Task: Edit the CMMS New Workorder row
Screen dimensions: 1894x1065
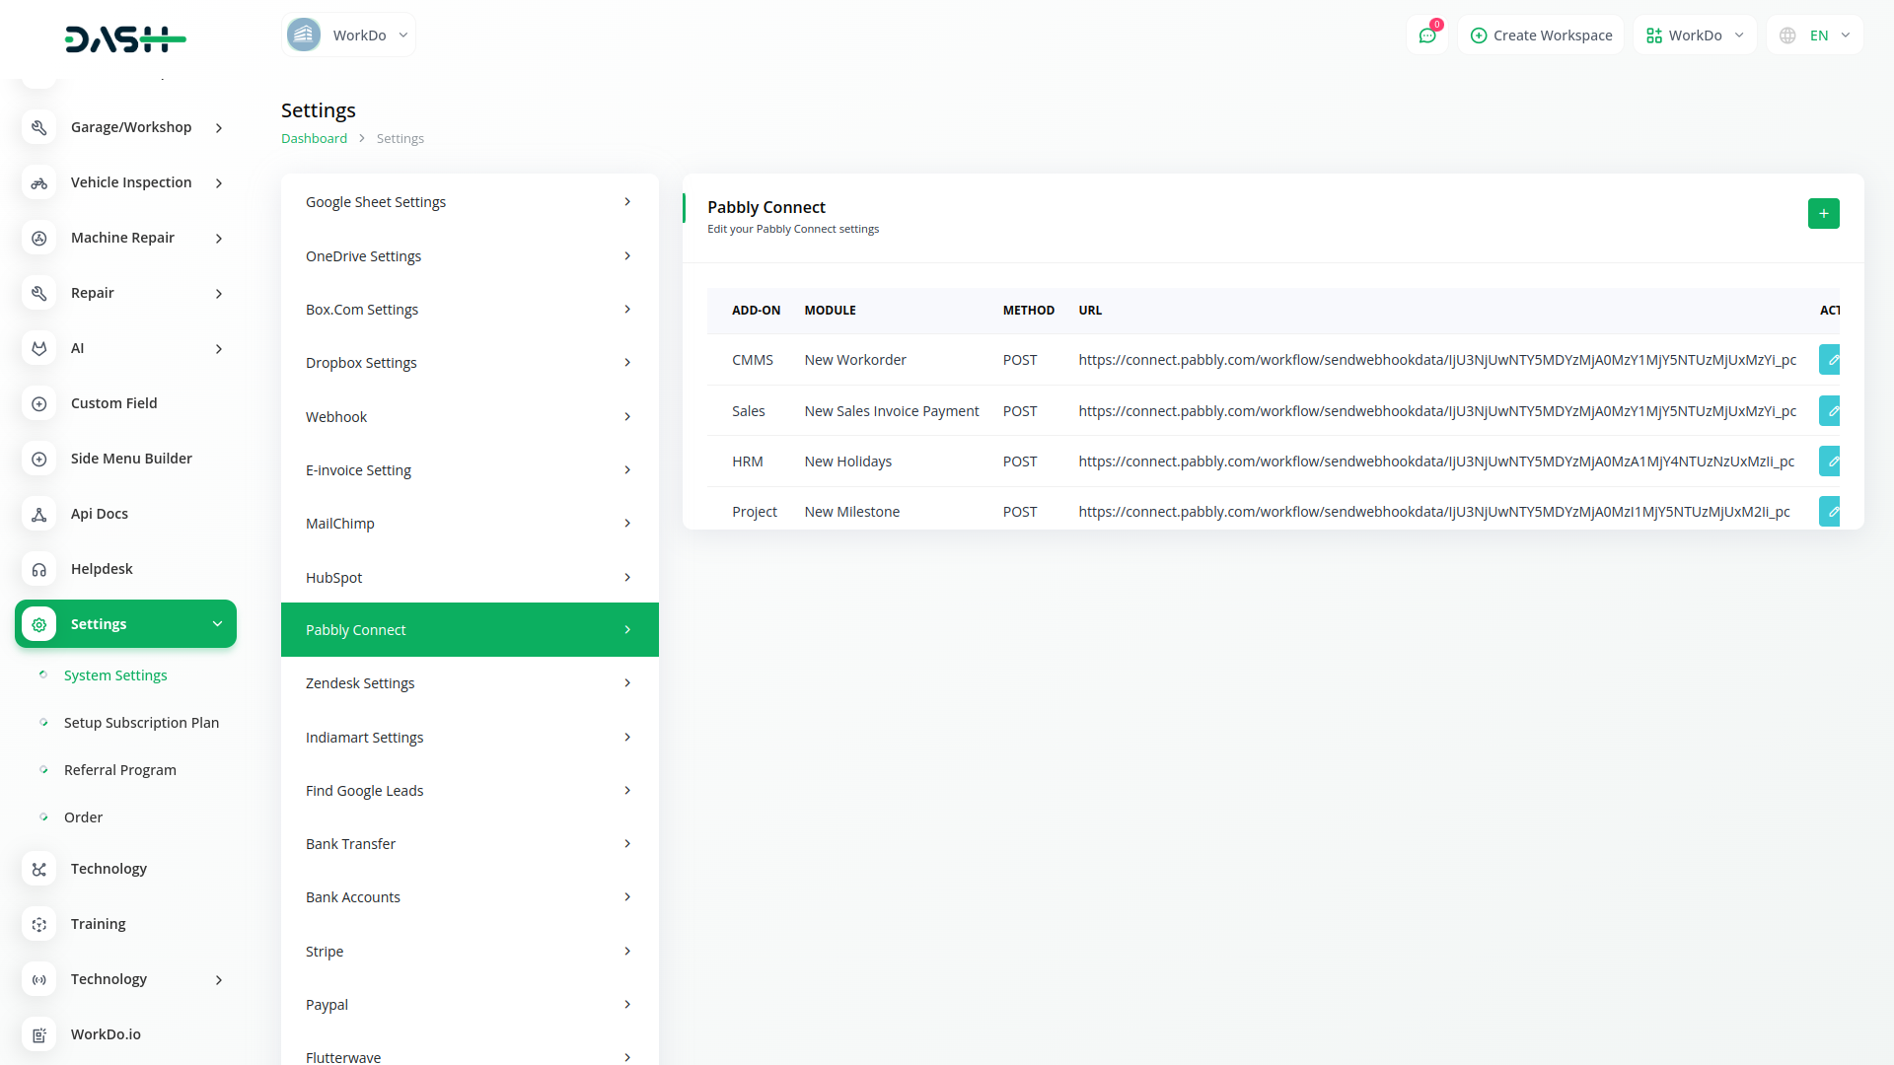Action: (1830, 360)
